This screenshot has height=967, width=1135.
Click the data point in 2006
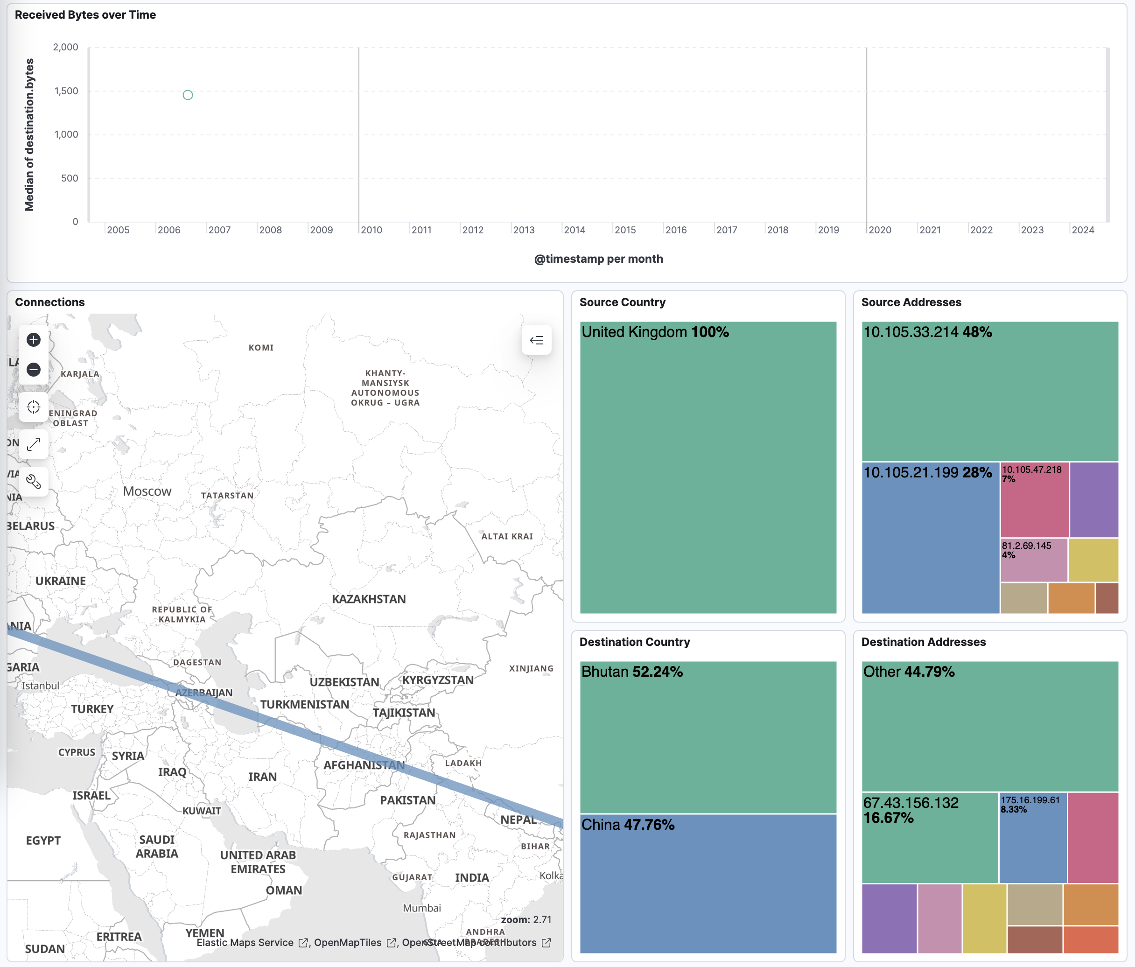pyautogui.click(x=188, y=95)
